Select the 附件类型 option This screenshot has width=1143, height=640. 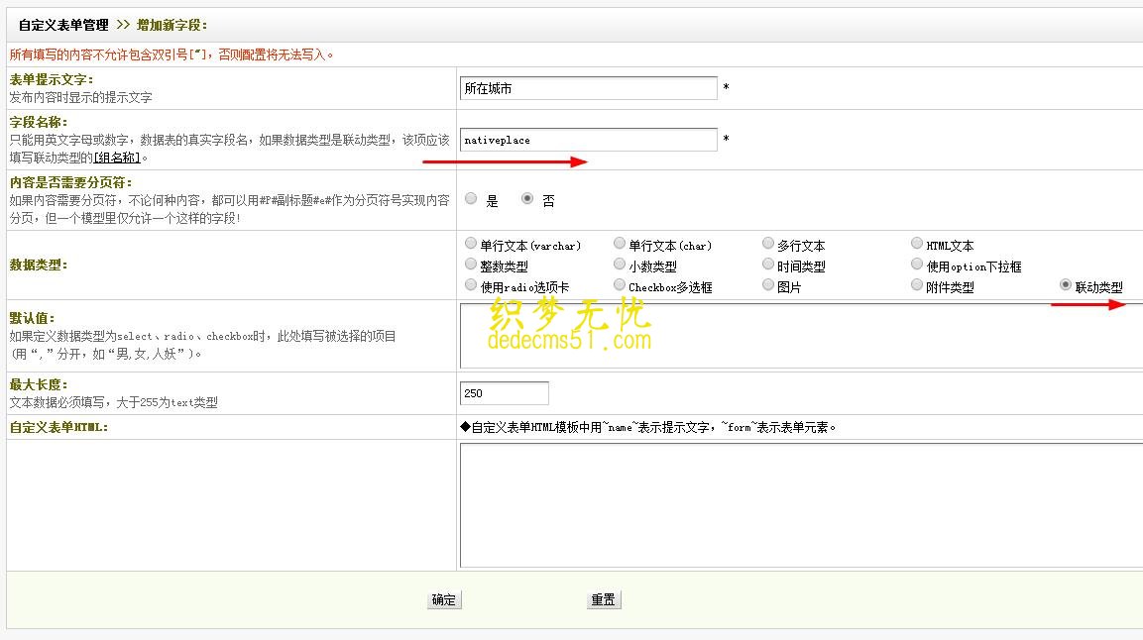(x=917, y=284)
